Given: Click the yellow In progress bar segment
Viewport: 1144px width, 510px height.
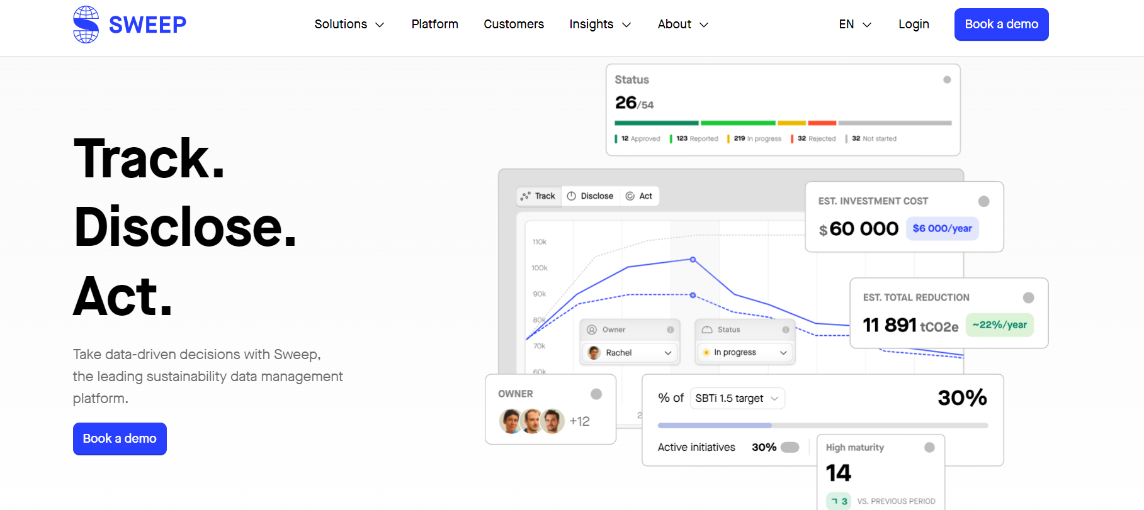Looking at the screenshot, I should [x=792, y=123].
